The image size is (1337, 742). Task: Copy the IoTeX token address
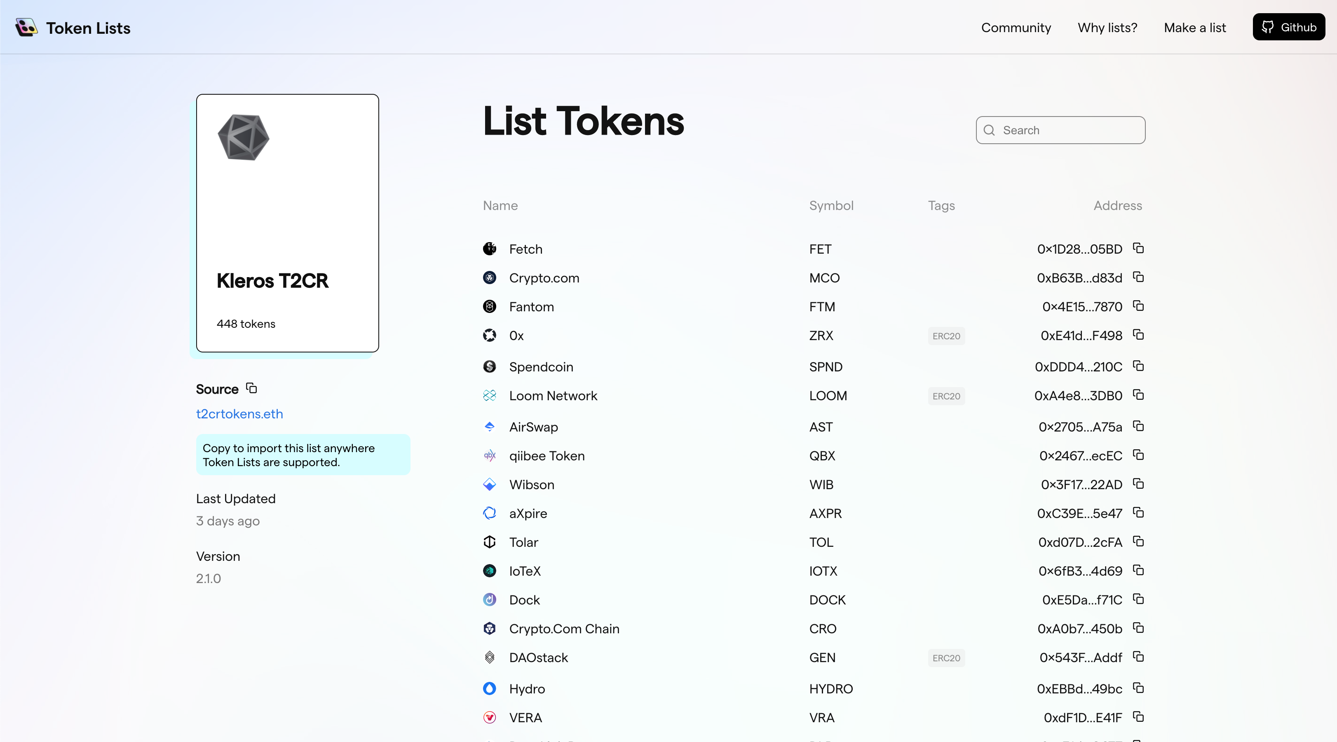[1138, 570]
